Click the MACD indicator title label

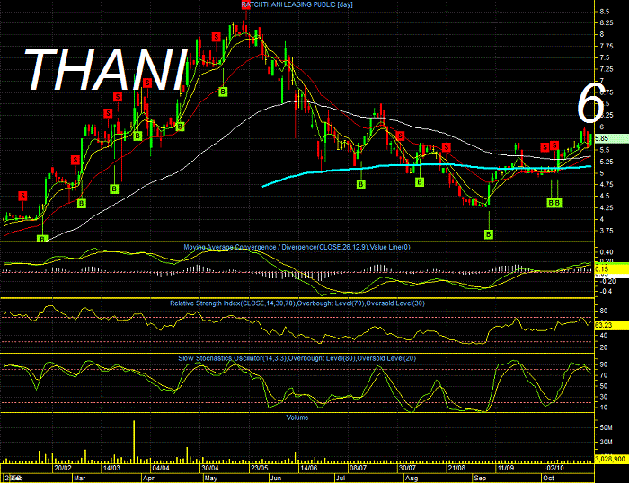coord(297,247)
